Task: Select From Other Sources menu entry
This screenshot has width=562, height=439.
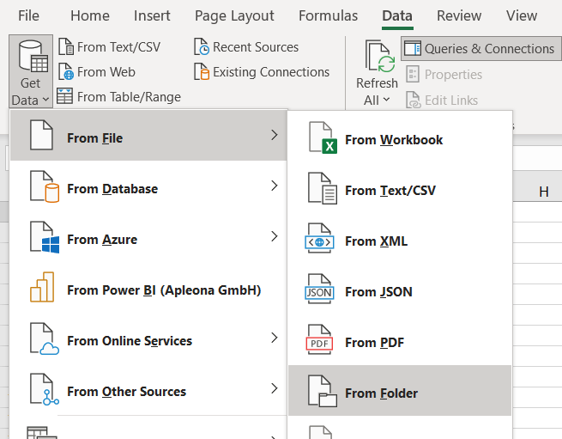Action: click(148, 388)
